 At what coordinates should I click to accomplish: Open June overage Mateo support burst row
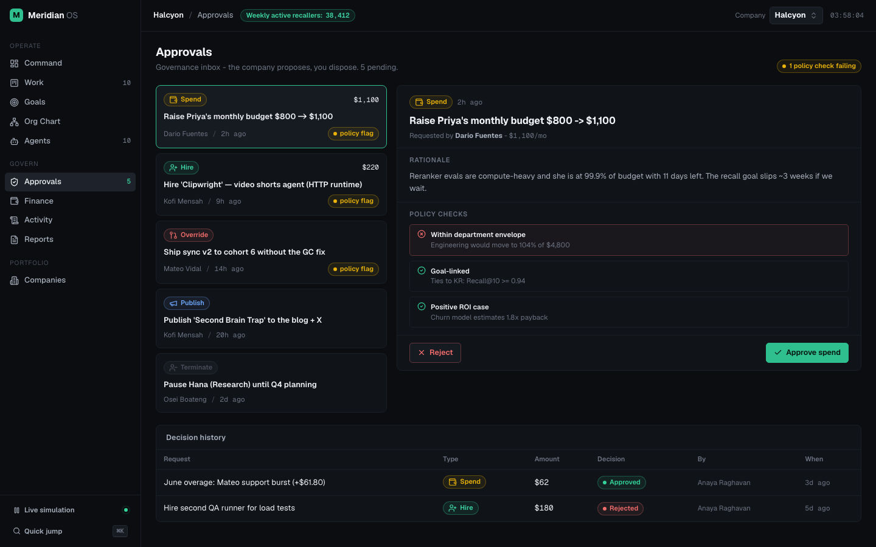click(x=509, y=483)
